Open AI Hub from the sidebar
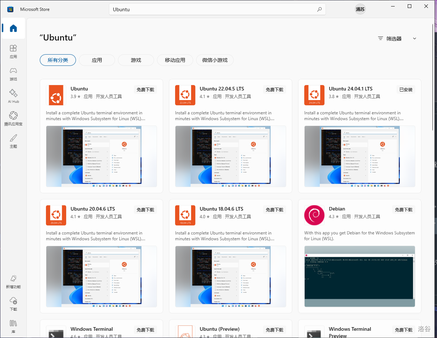 coord(13,96)
